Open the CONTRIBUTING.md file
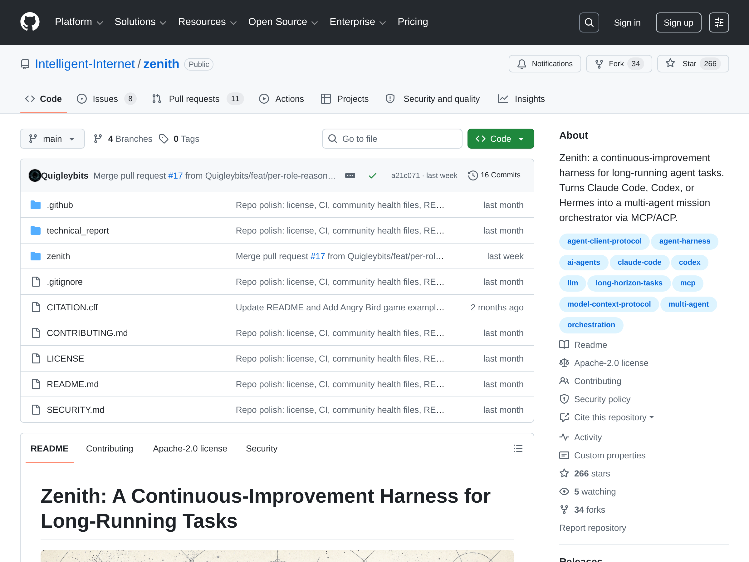 87,333
